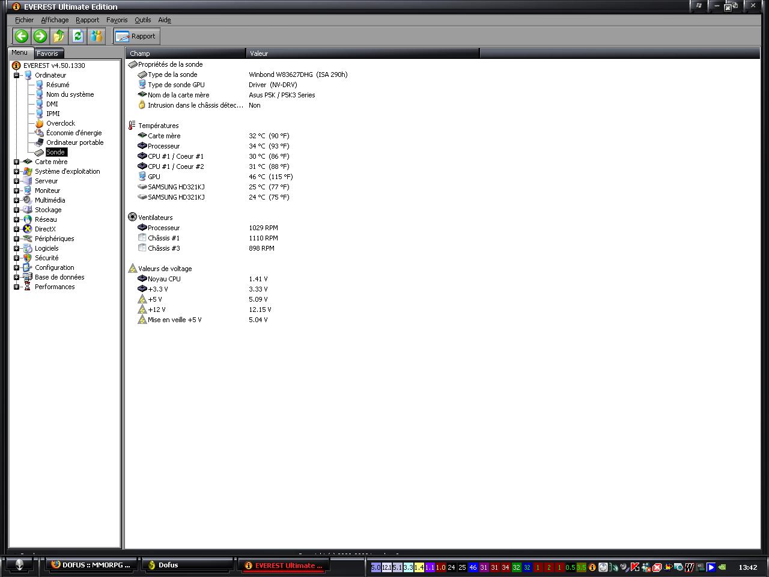Open the Rapport report button
The image size is (769, 577).
coord(136,36)
